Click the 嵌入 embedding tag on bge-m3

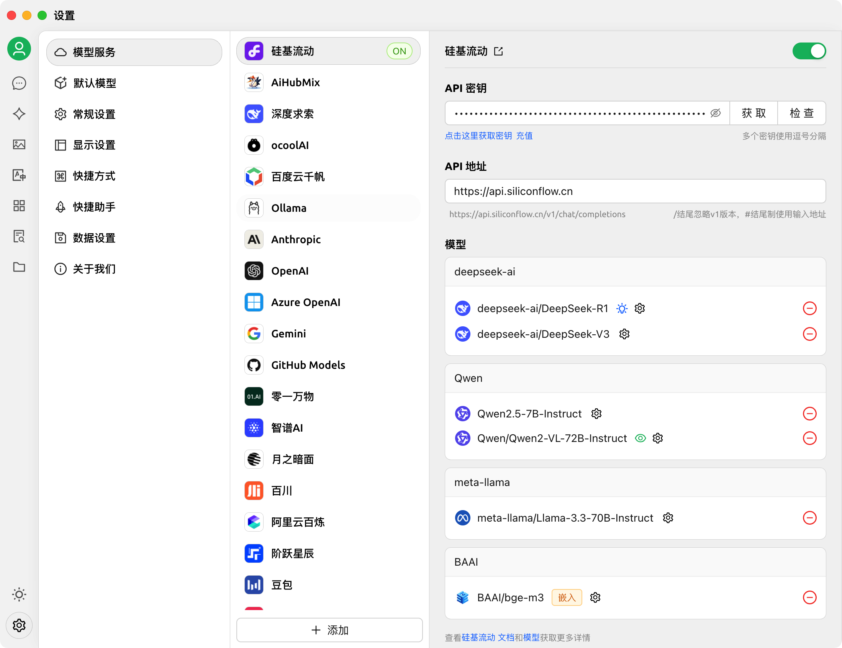pos(566,597)
